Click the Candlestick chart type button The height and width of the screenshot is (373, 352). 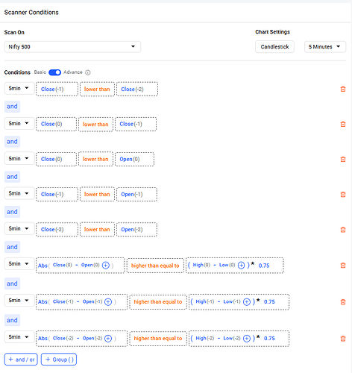pos(274,47)
